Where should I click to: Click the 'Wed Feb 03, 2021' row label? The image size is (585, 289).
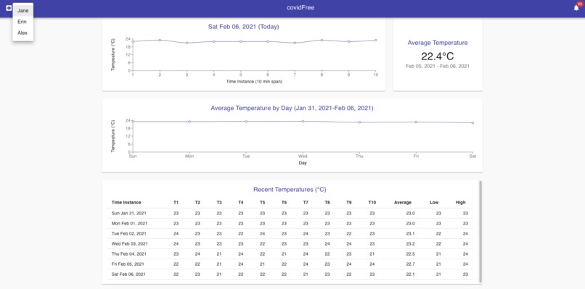tap(130, 244)
